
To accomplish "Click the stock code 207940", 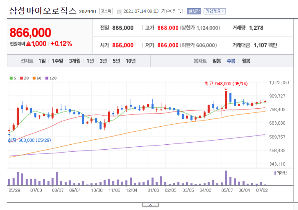I will pyautogui.click(x=88, y=11).
